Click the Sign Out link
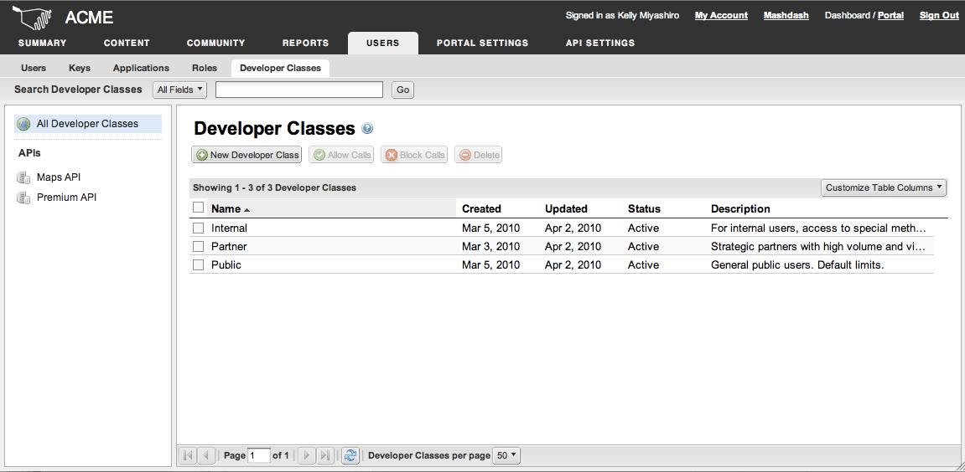This screenshot has width=965, height=472. pos(939,16)
